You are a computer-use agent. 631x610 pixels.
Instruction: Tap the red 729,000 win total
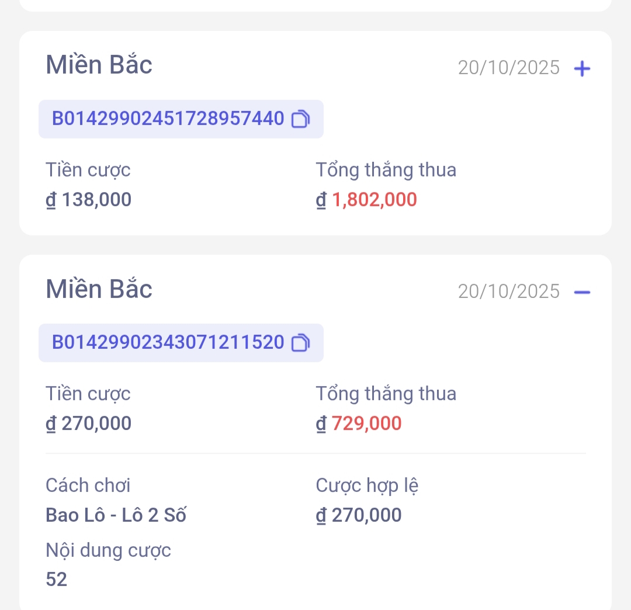pyautogui.click(x=366, y=424)
